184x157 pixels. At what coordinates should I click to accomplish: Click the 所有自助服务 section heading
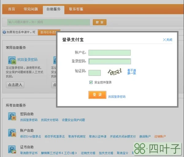coord(16,105)
